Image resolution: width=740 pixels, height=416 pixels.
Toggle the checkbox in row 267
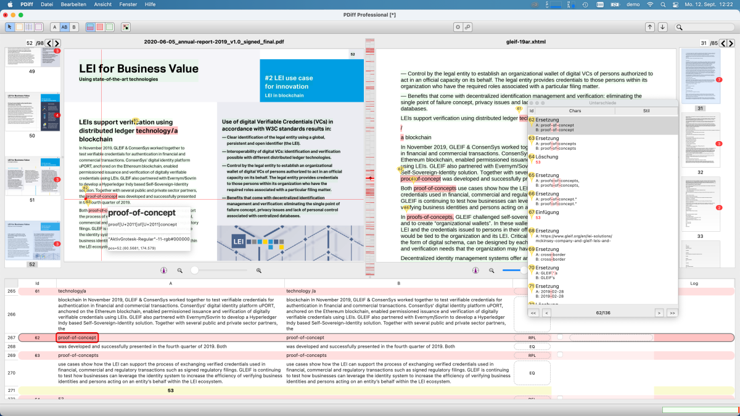tap(560, 337)
